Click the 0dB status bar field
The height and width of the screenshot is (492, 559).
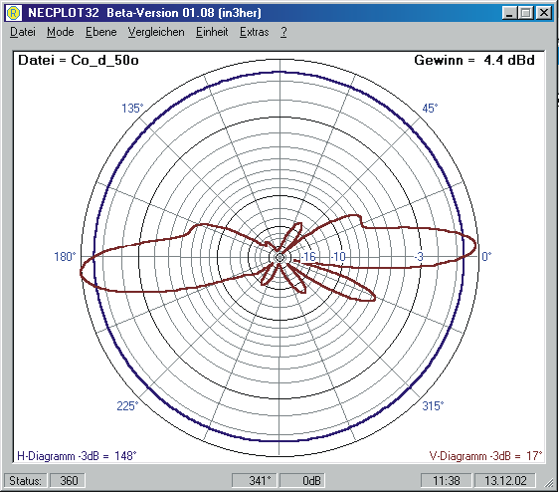(x=302, y=481)
